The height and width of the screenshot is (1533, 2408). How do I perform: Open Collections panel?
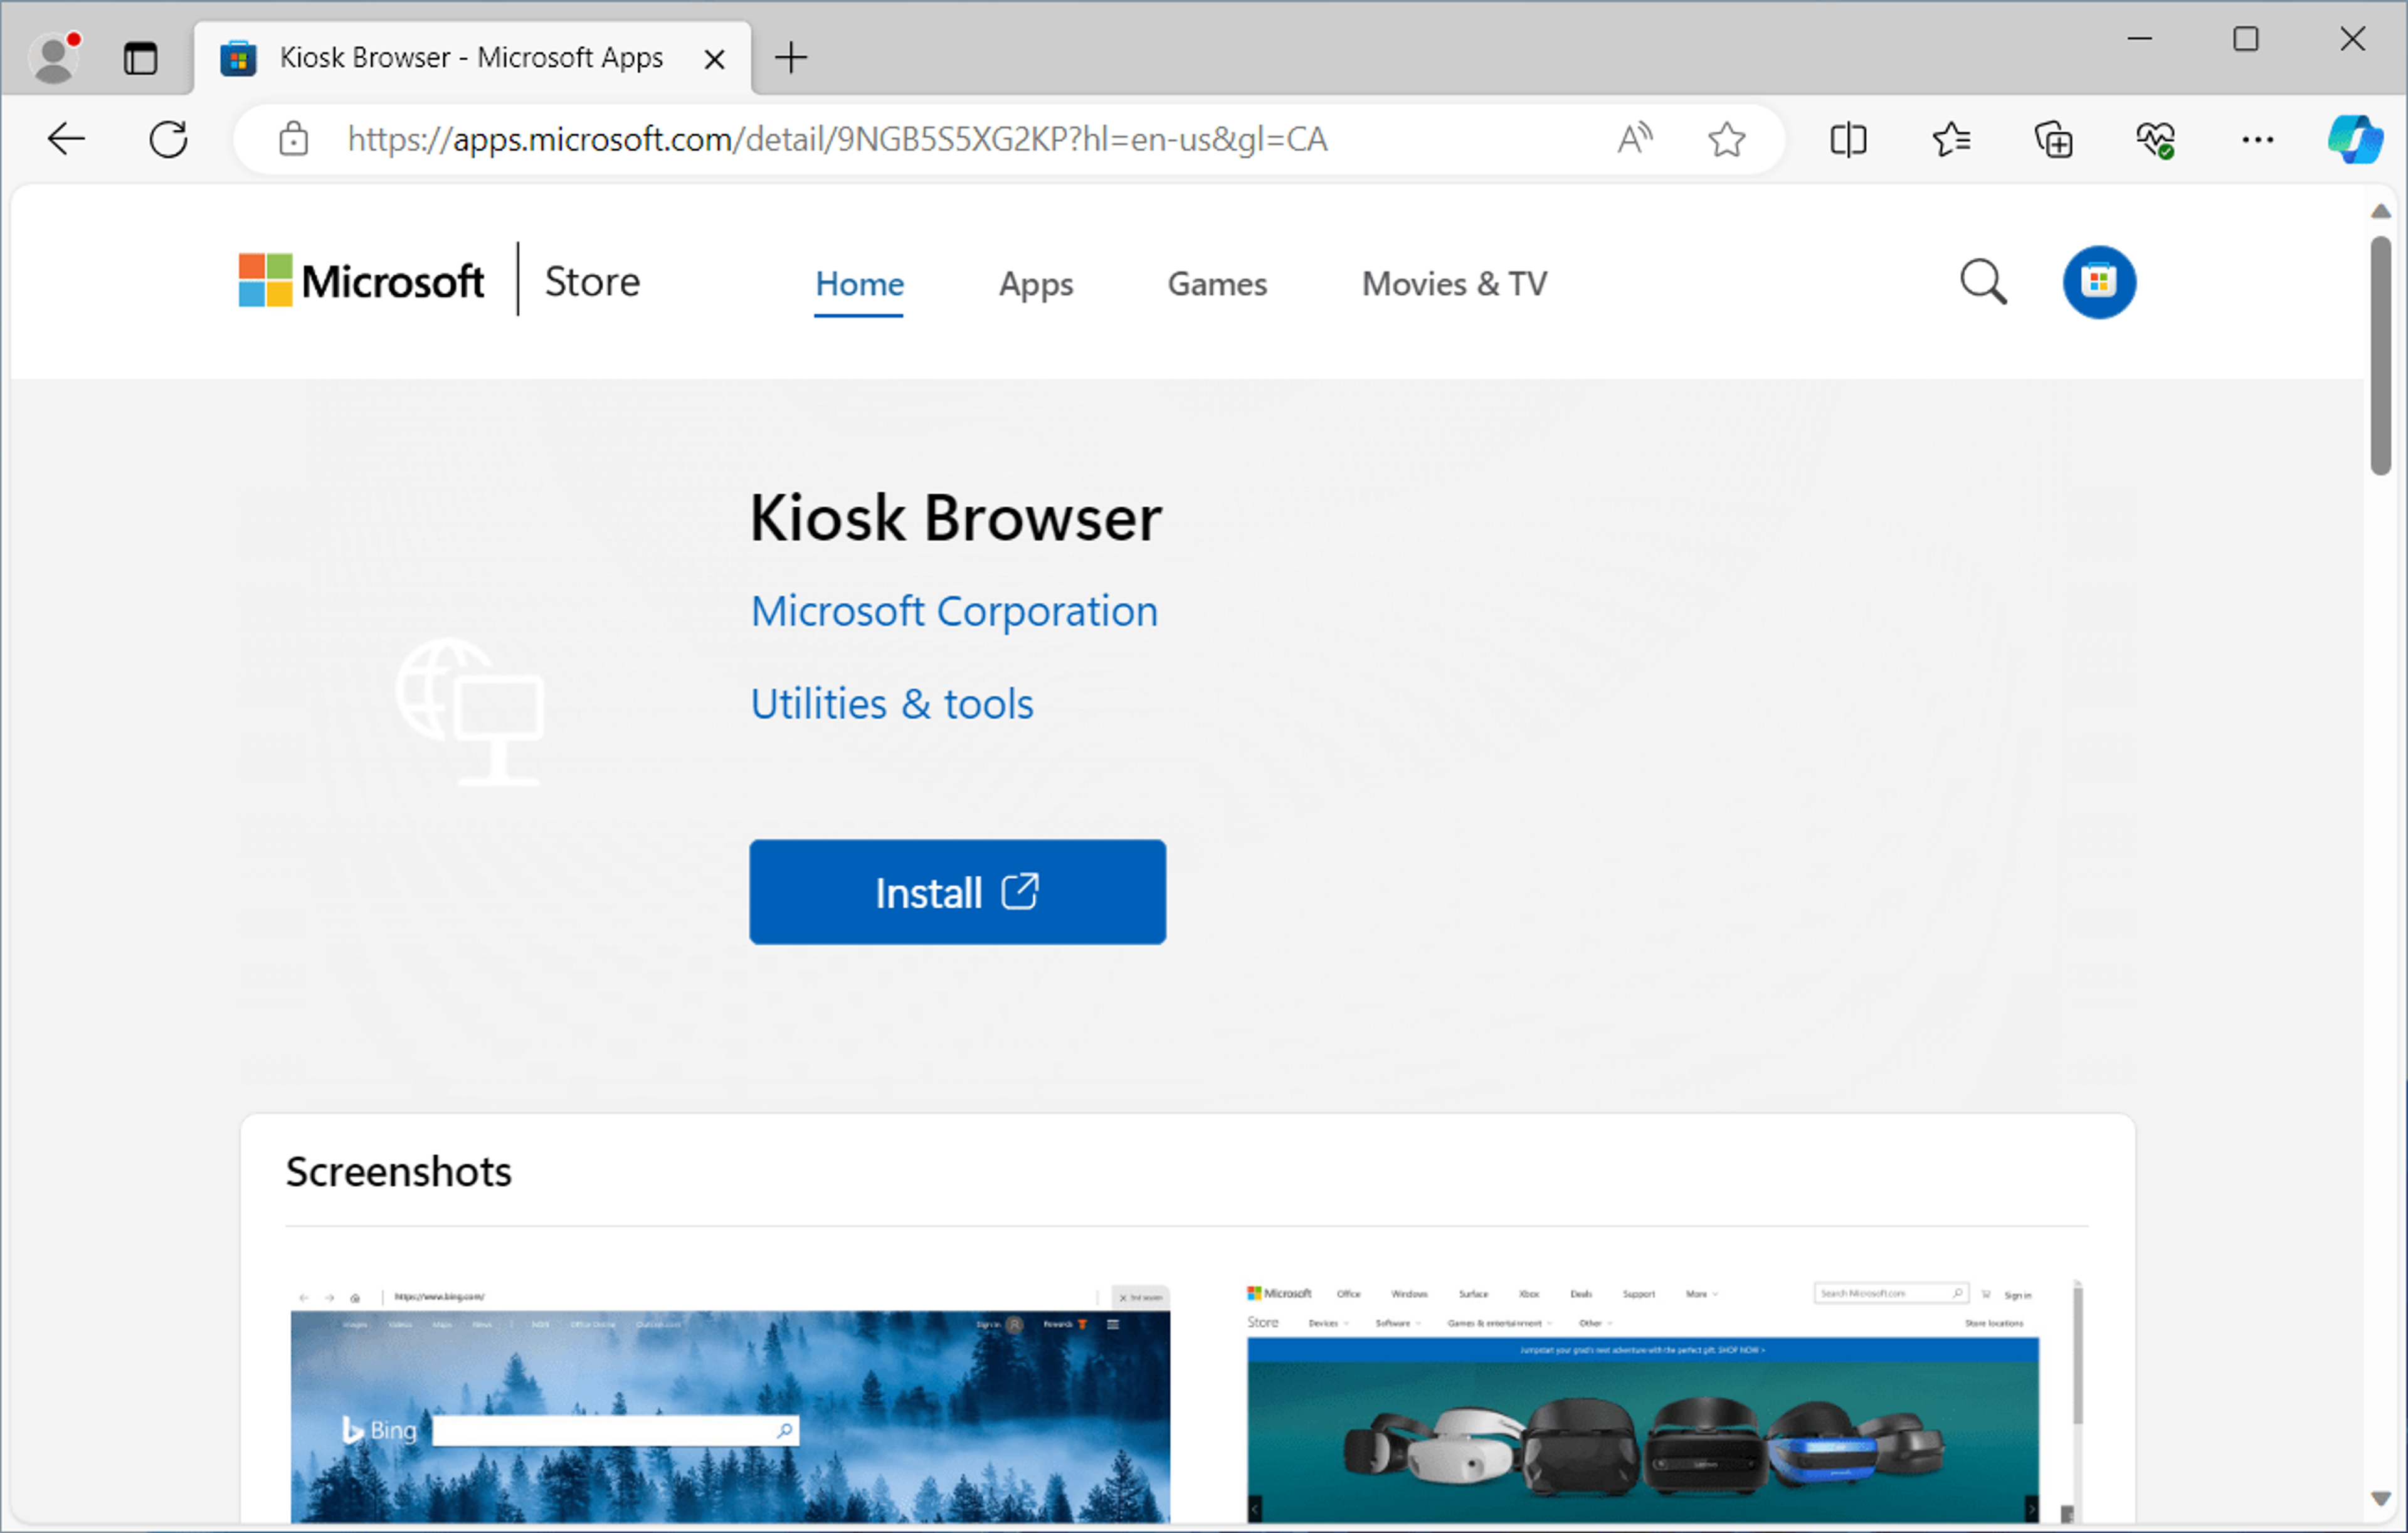click(2053, 139)
